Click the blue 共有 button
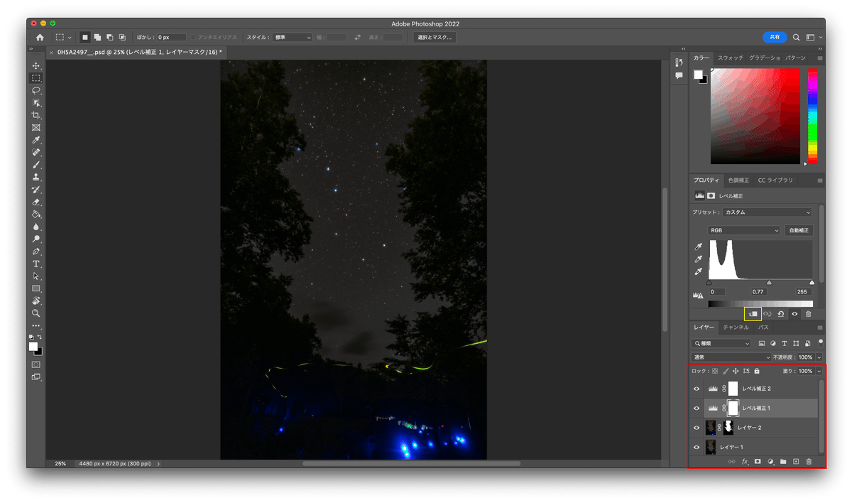 coord(775,37)
